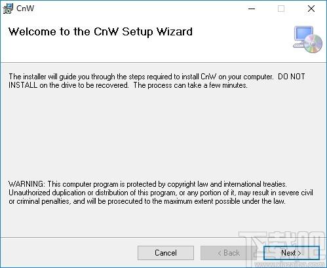Click the "WARNING:" word in copyright notice

pos(27,184)
